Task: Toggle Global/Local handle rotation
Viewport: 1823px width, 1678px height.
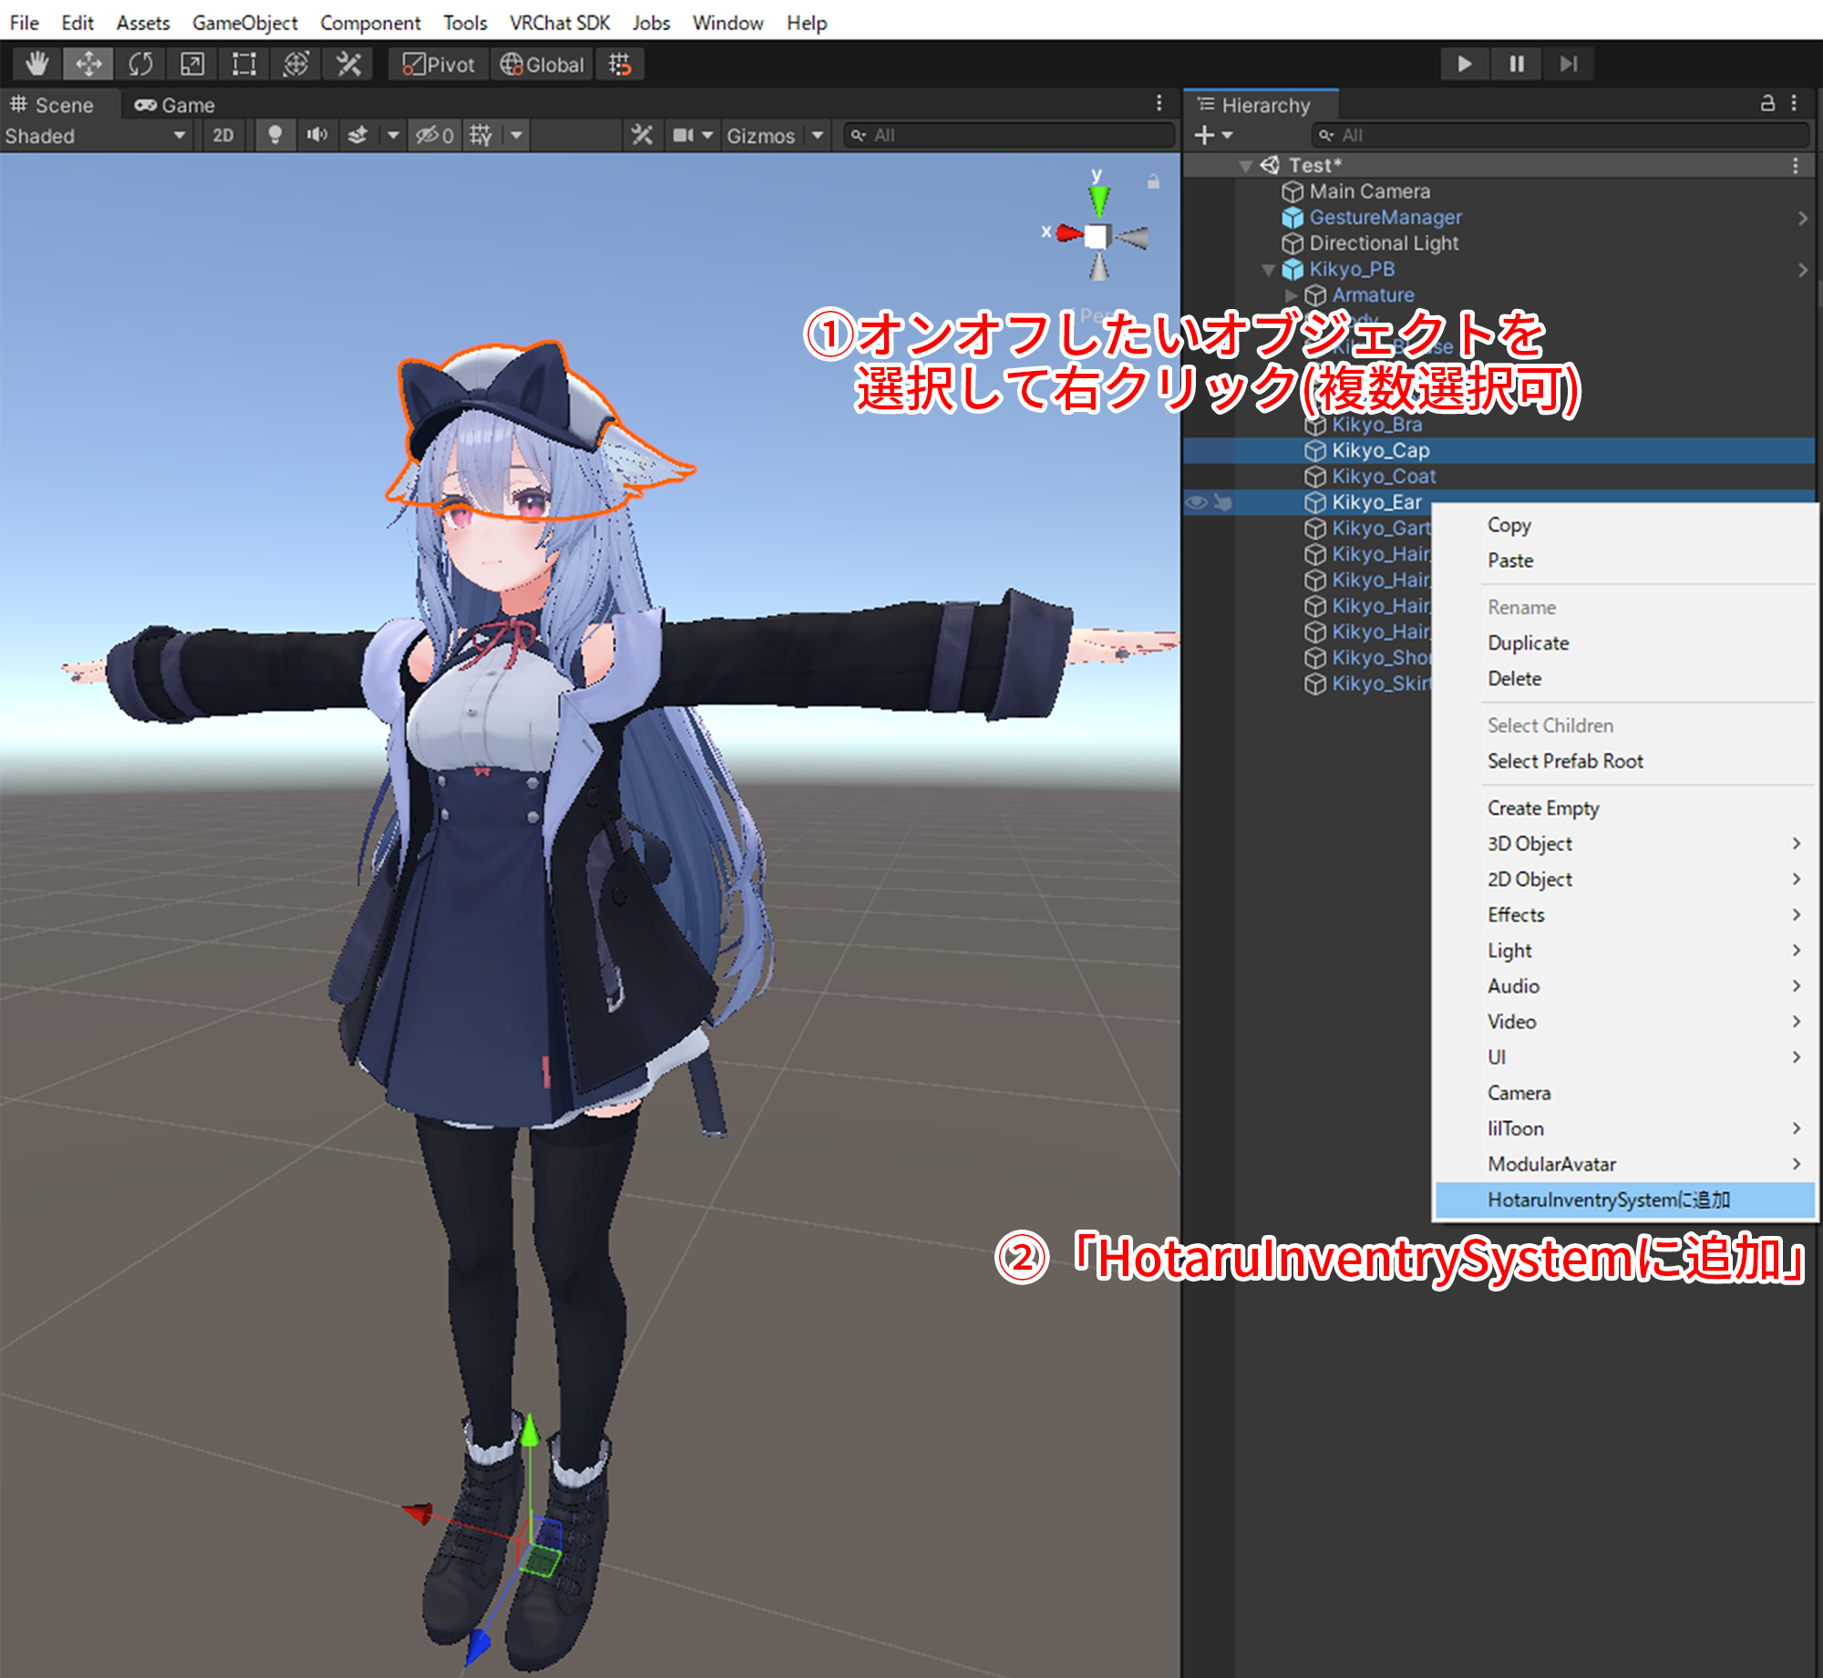Action: pyautogui.click(x=542, y=64)
